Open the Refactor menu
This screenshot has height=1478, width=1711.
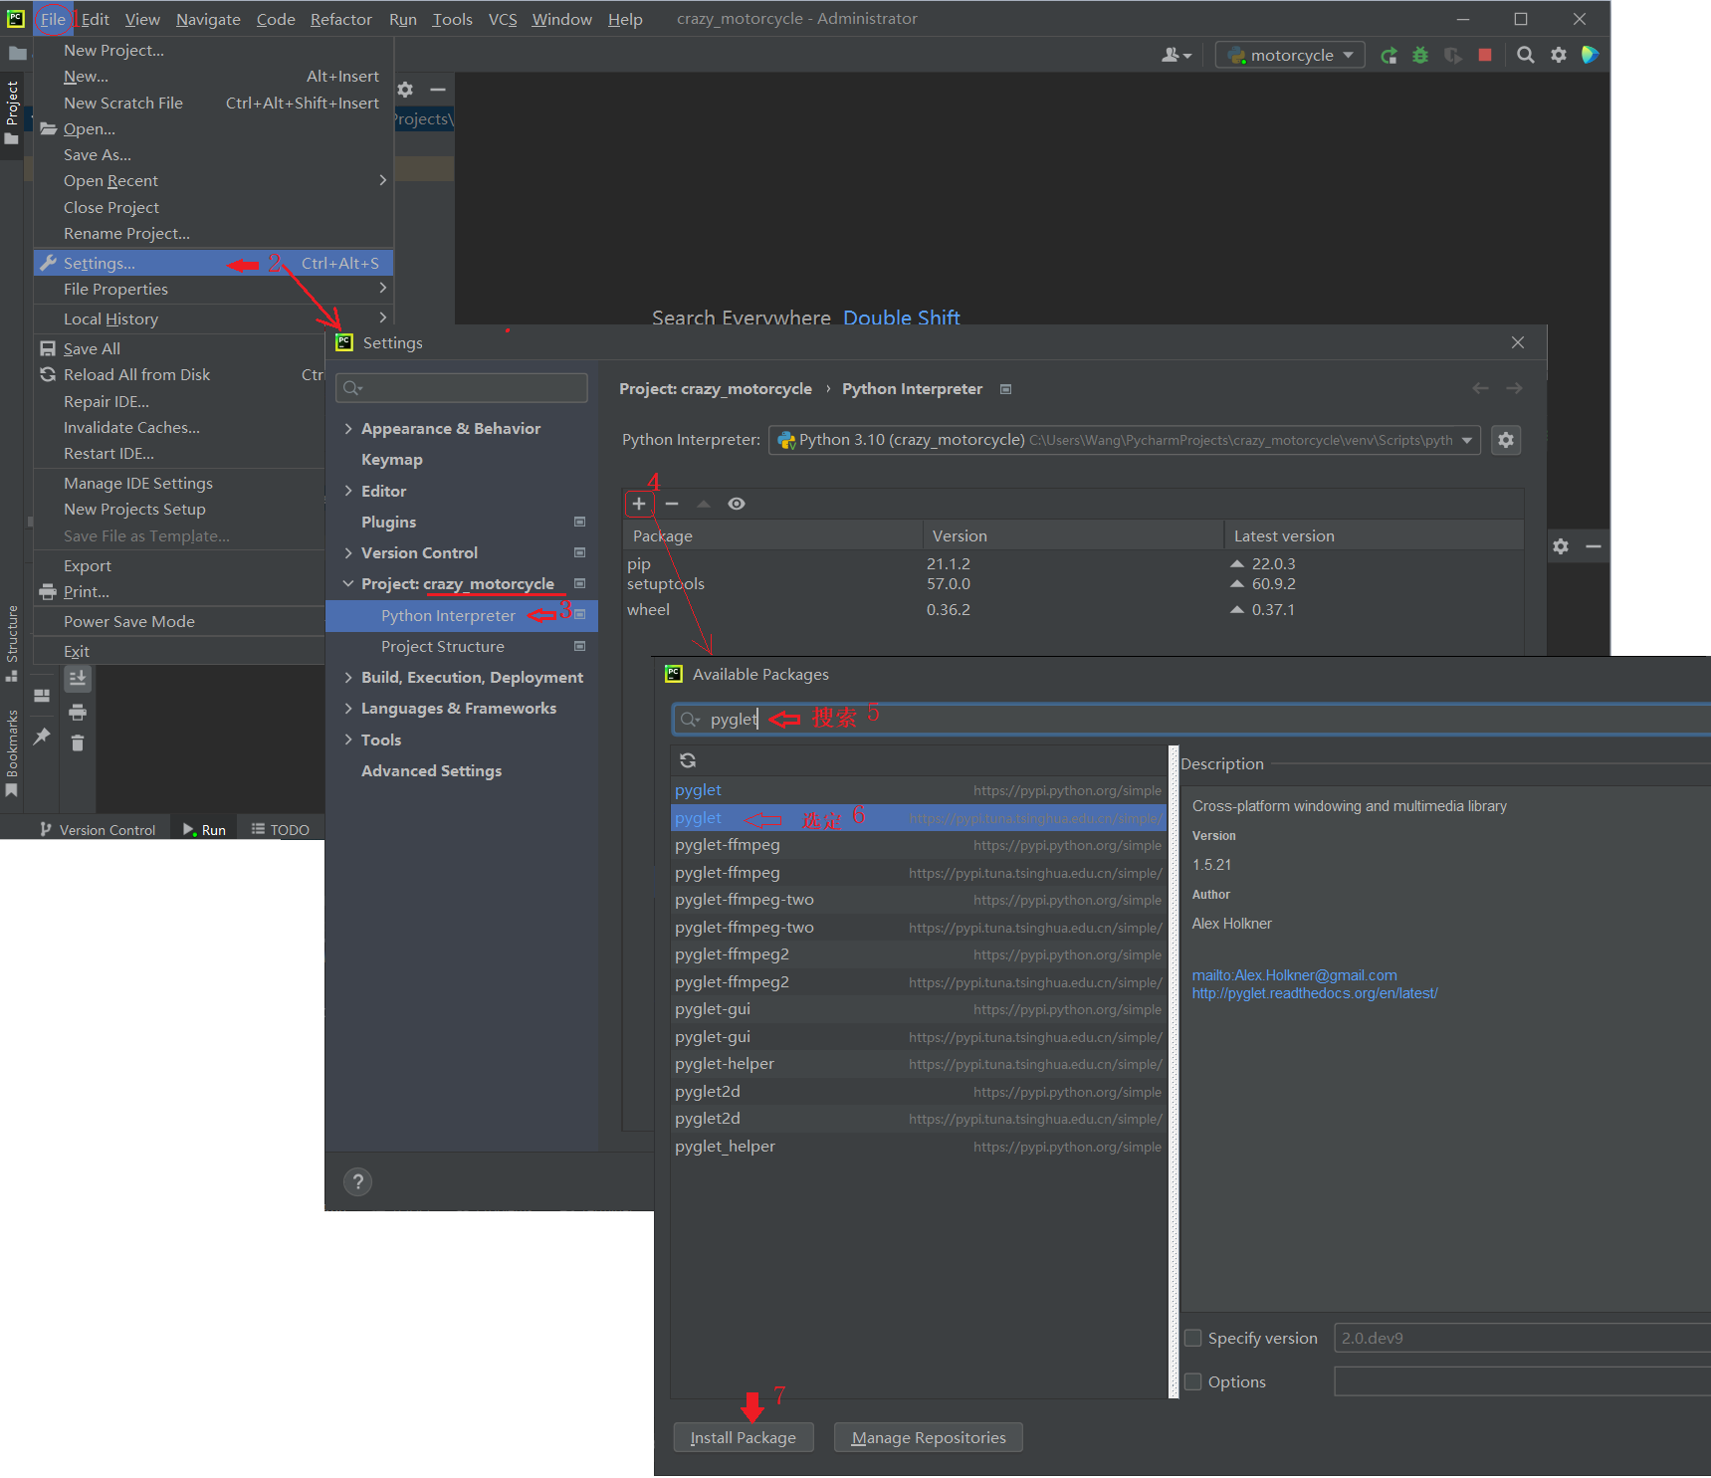pyautogui.click(x=341, y=19)
